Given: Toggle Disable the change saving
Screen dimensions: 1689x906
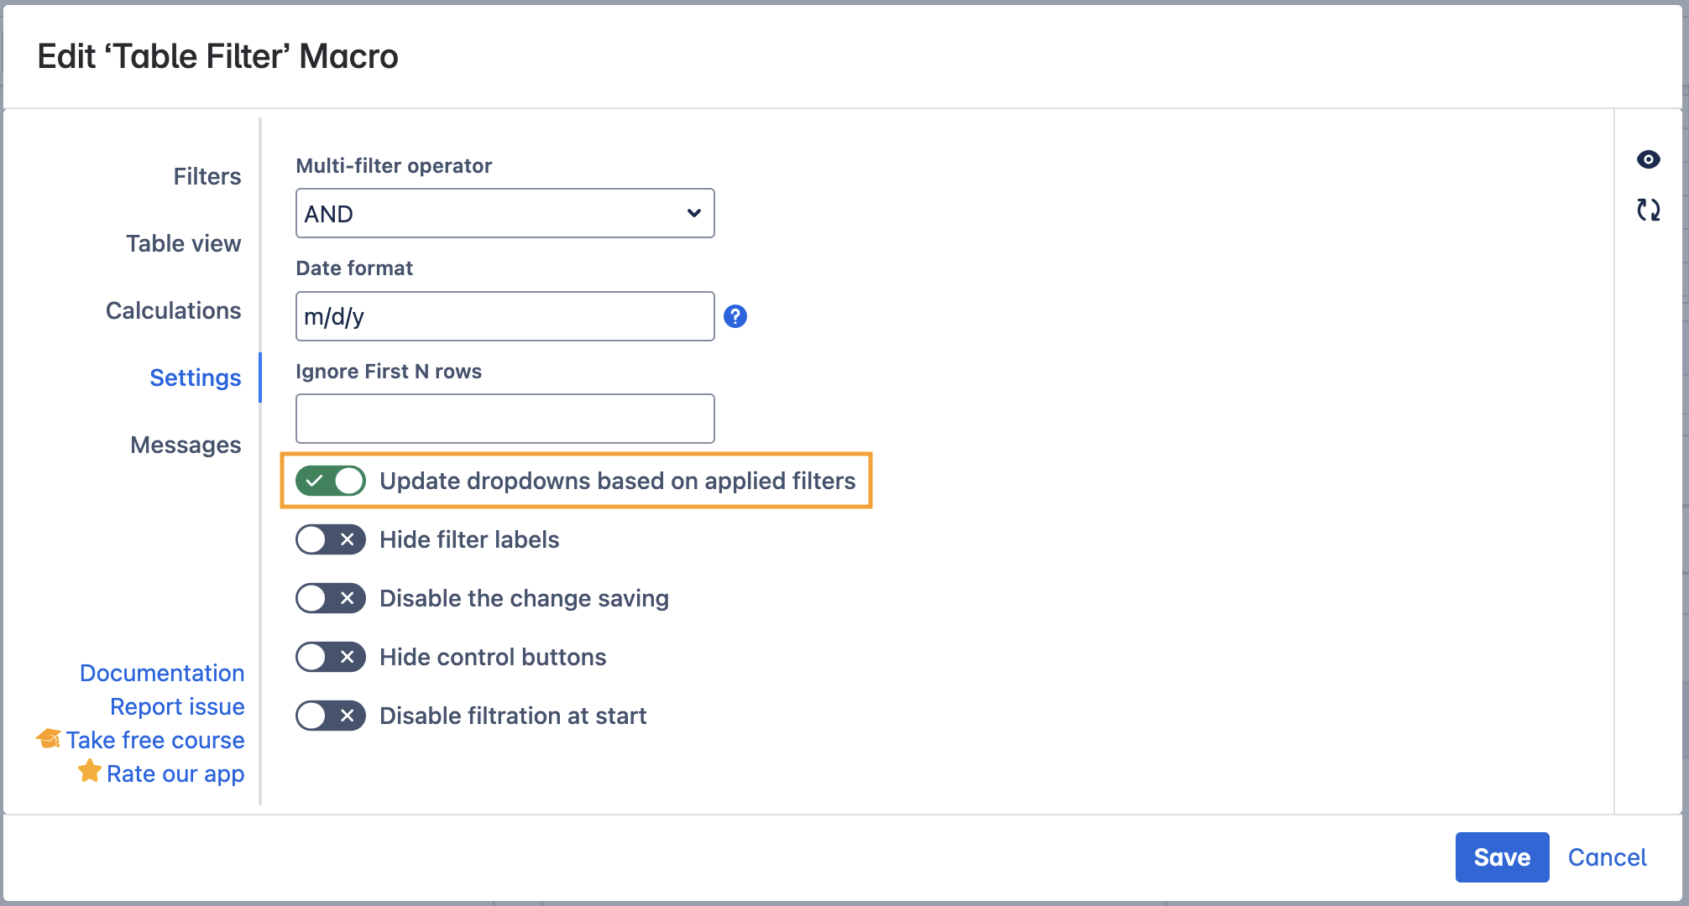Looking at the screenshot, I should tap(331, 598).
